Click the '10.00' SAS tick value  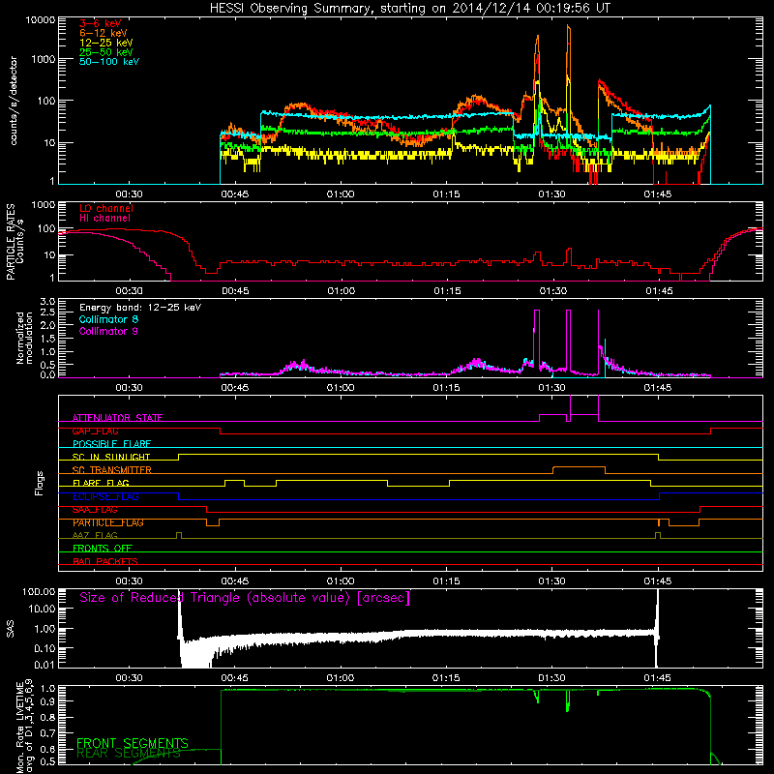coord(42,609)
